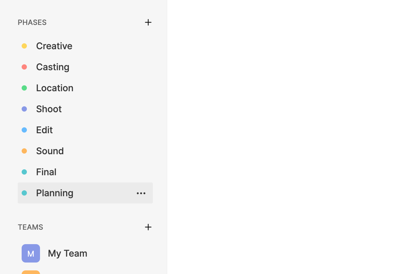Click the green dot beside Location
This screenshot has width=404, height=274.
pos(24,88)
